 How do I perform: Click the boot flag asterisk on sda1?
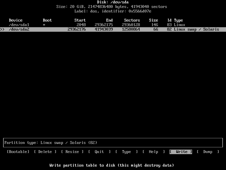(x=44, y=25)
